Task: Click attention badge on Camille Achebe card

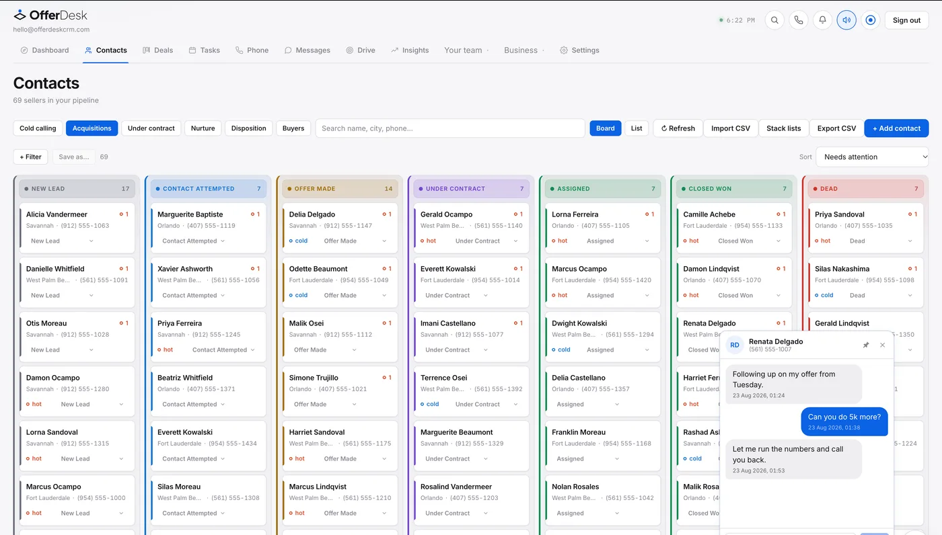Action: [781, 214]
